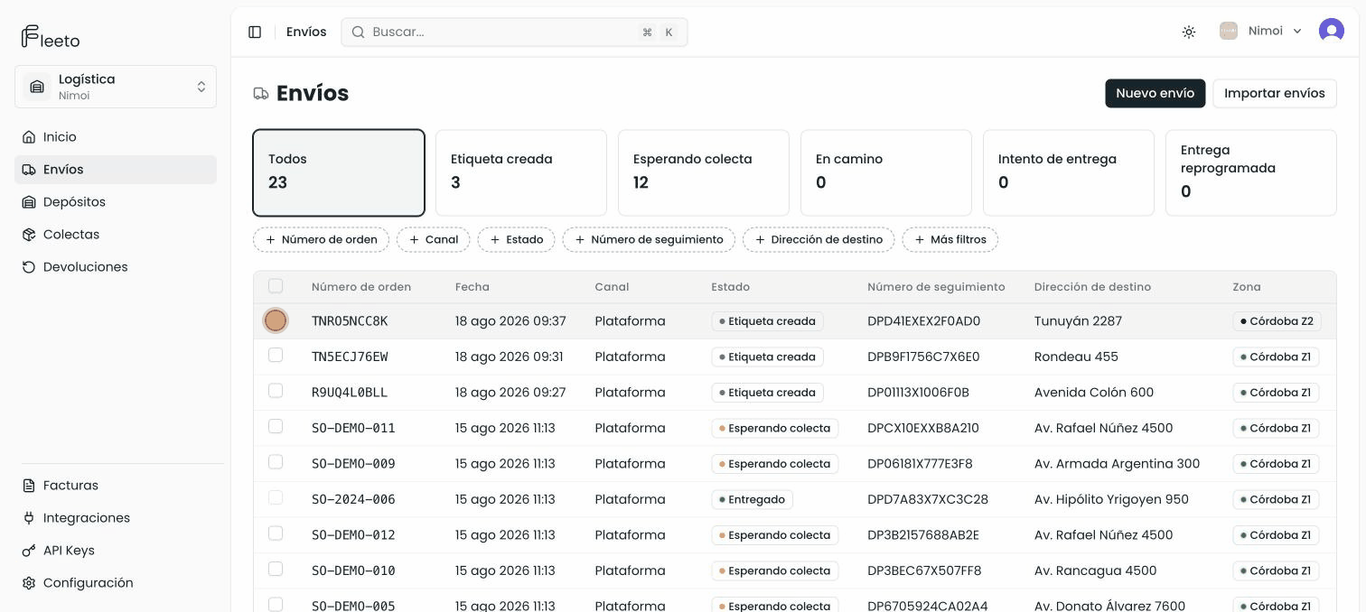Screen dimensions: 1366x612
Task: Add a Número de seguimiento filter
Action: click(649, 240)
